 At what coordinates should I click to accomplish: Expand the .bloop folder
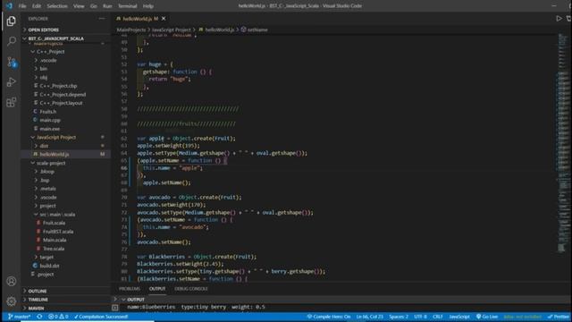(47, 172)
